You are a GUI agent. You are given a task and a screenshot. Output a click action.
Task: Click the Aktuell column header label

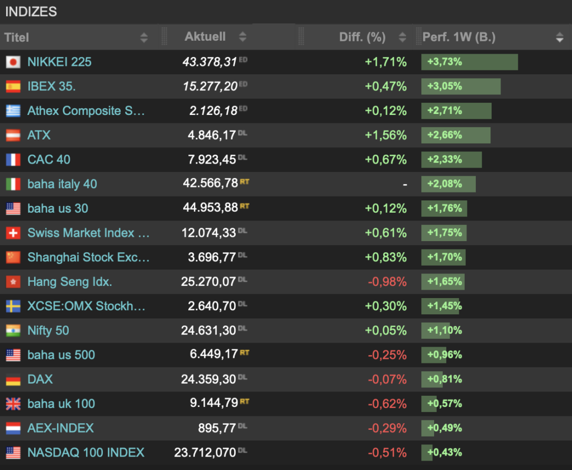pos(205,36)
